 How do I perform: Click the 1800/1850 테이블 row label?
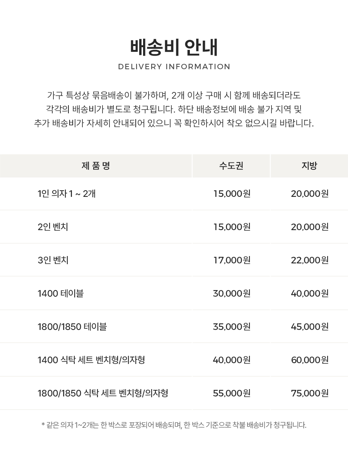[x=72, y=327]
